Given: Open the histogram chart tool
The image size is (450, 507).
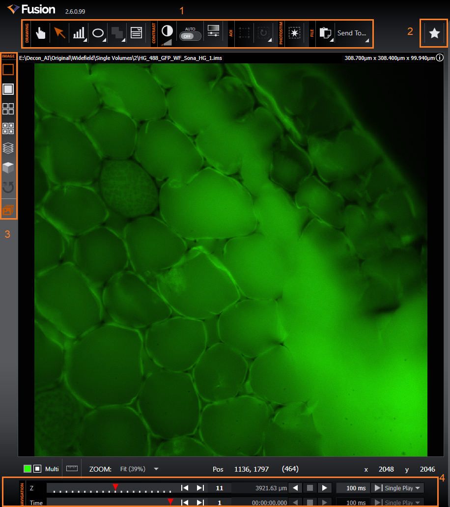Looking at the screenshot, I should pos(79,33).
